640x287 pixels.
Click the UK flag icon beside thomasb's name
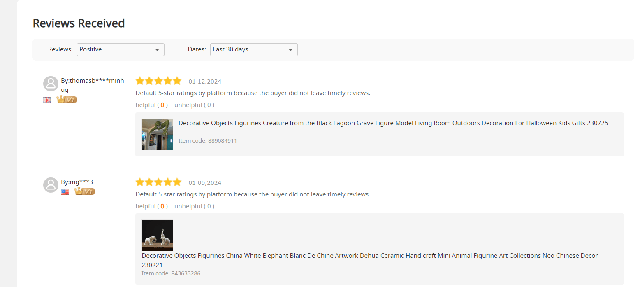coord(46,99)
